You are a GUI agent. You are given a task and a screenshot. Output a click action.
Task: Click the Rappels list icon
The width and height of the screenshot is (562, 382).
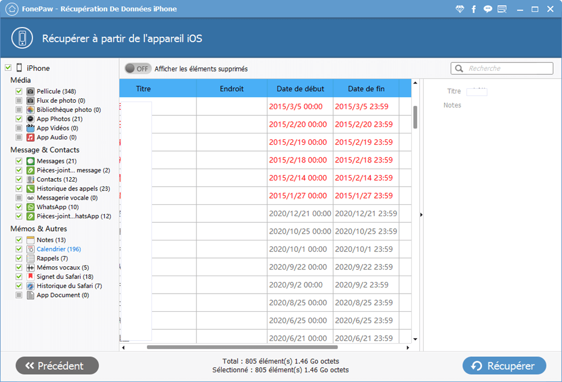pyautogui.click(x=31, y=259)
